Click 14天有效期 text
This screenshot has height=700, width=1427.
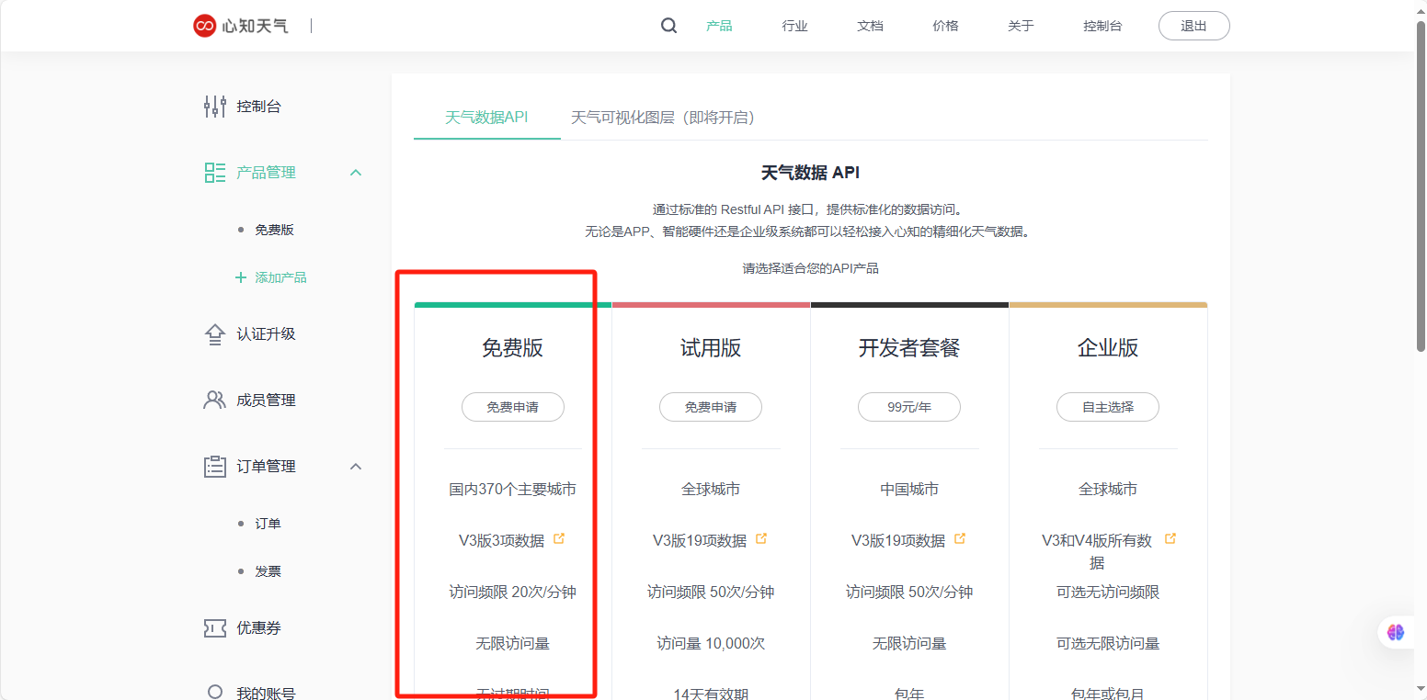point(711,694)
